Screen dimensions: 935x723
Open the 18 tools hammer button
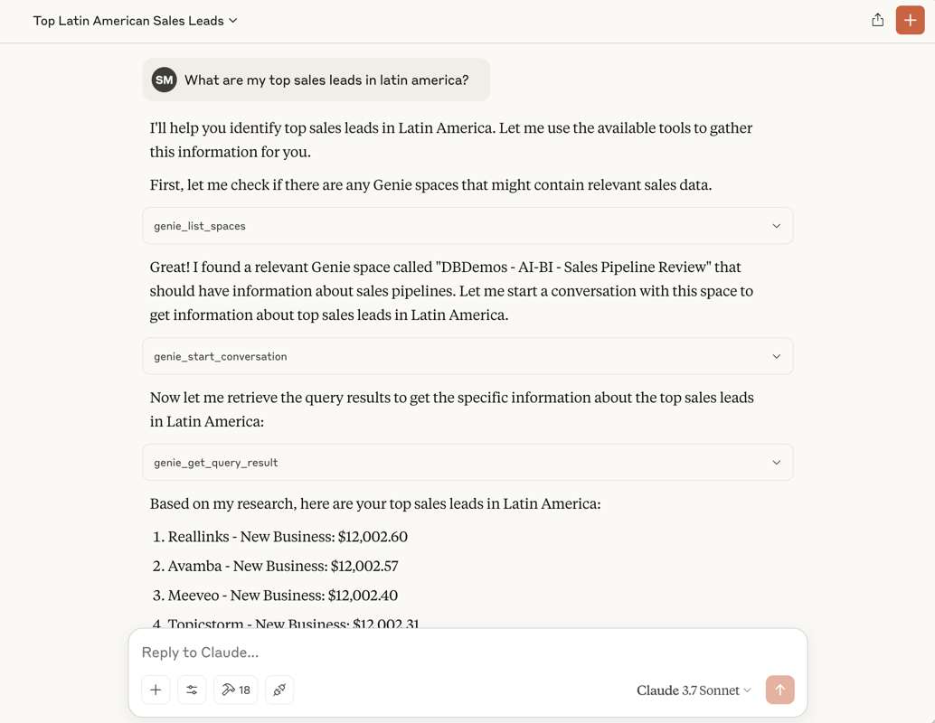coord(235,690)
